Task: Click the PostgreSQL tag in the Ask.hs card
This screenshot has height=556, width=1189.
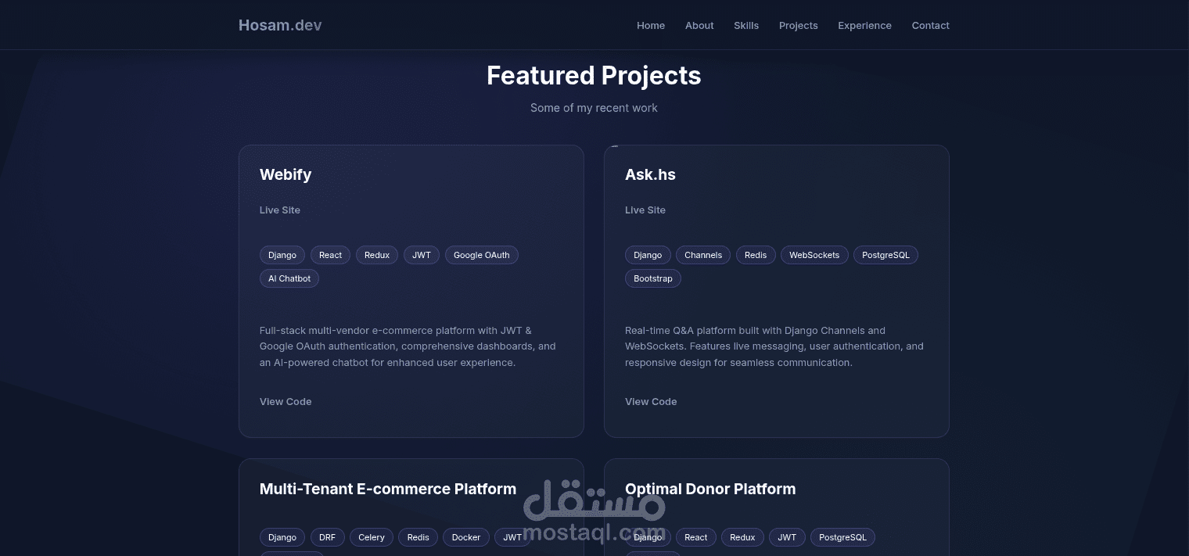Action: [x=885, y=255]
